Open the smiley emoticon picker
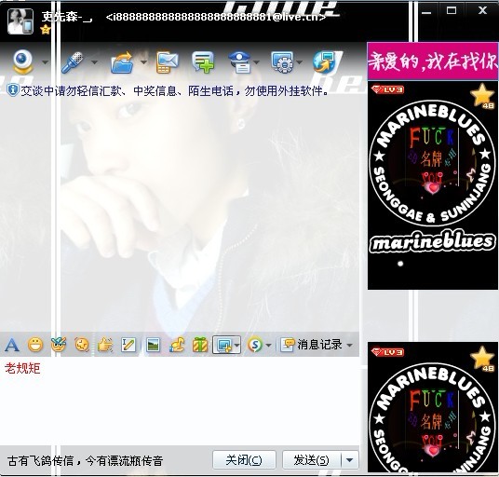 pos(35,345)
